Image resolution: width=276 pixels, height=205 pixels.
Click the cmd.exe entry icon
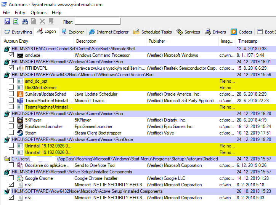coord(20,55)
